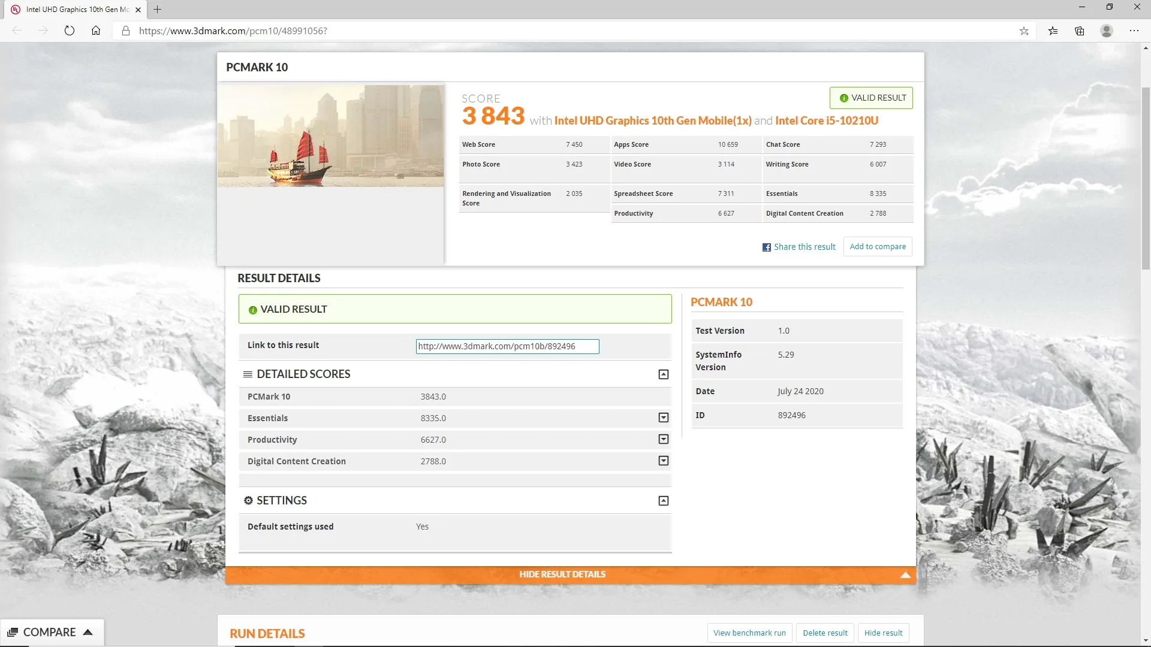The height and width of the screenshot is (647, 1151).
Task: Open browser settings and more menu
Action: tap(1134, 31)
